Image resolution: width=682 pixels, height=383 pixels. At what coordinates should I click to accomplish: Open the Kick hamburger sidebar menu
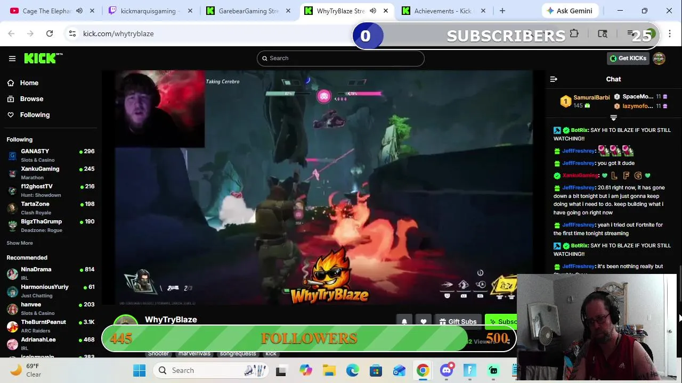point(12,59)
